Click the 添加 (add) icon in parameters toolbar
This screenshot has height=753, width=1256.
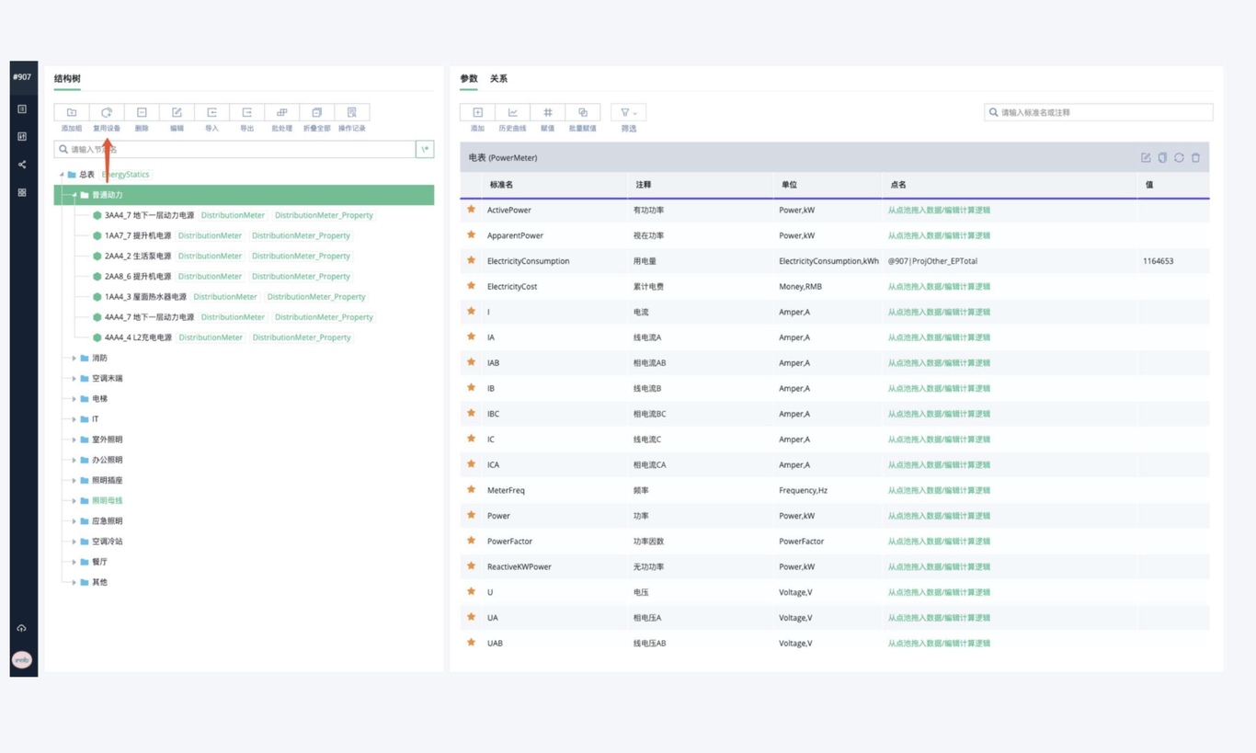pos(477,112)
